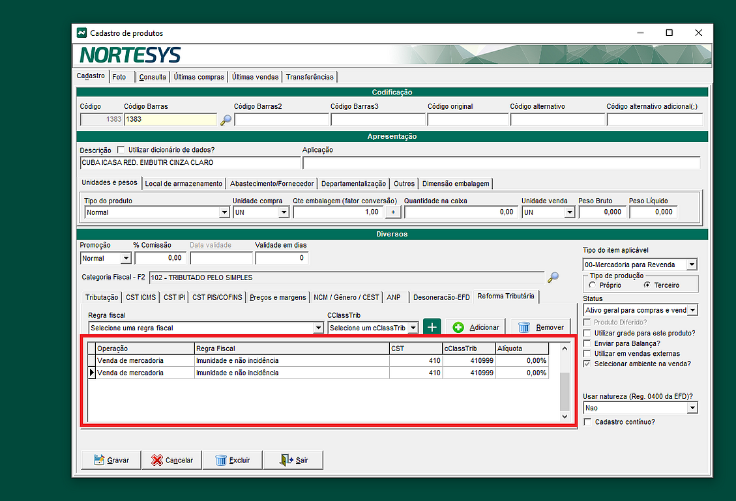This screenshot has height=501, width=736.
Task: Open the Status dropdown list
Action: [692, 311]
